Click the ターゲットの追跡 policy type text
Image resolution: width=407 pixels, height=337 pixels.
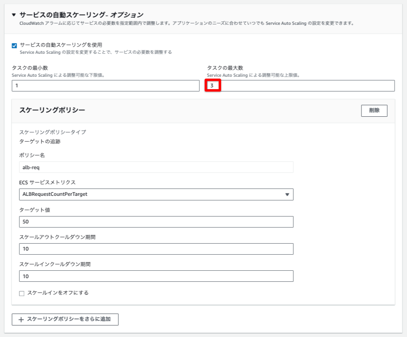click(40, 142)
